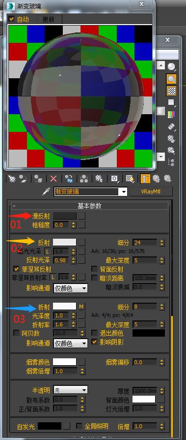Open the reflection 影响通道 dropdown
Image resolution: width=186 pixels, height=440 pixels.
[x=71, y=288]
